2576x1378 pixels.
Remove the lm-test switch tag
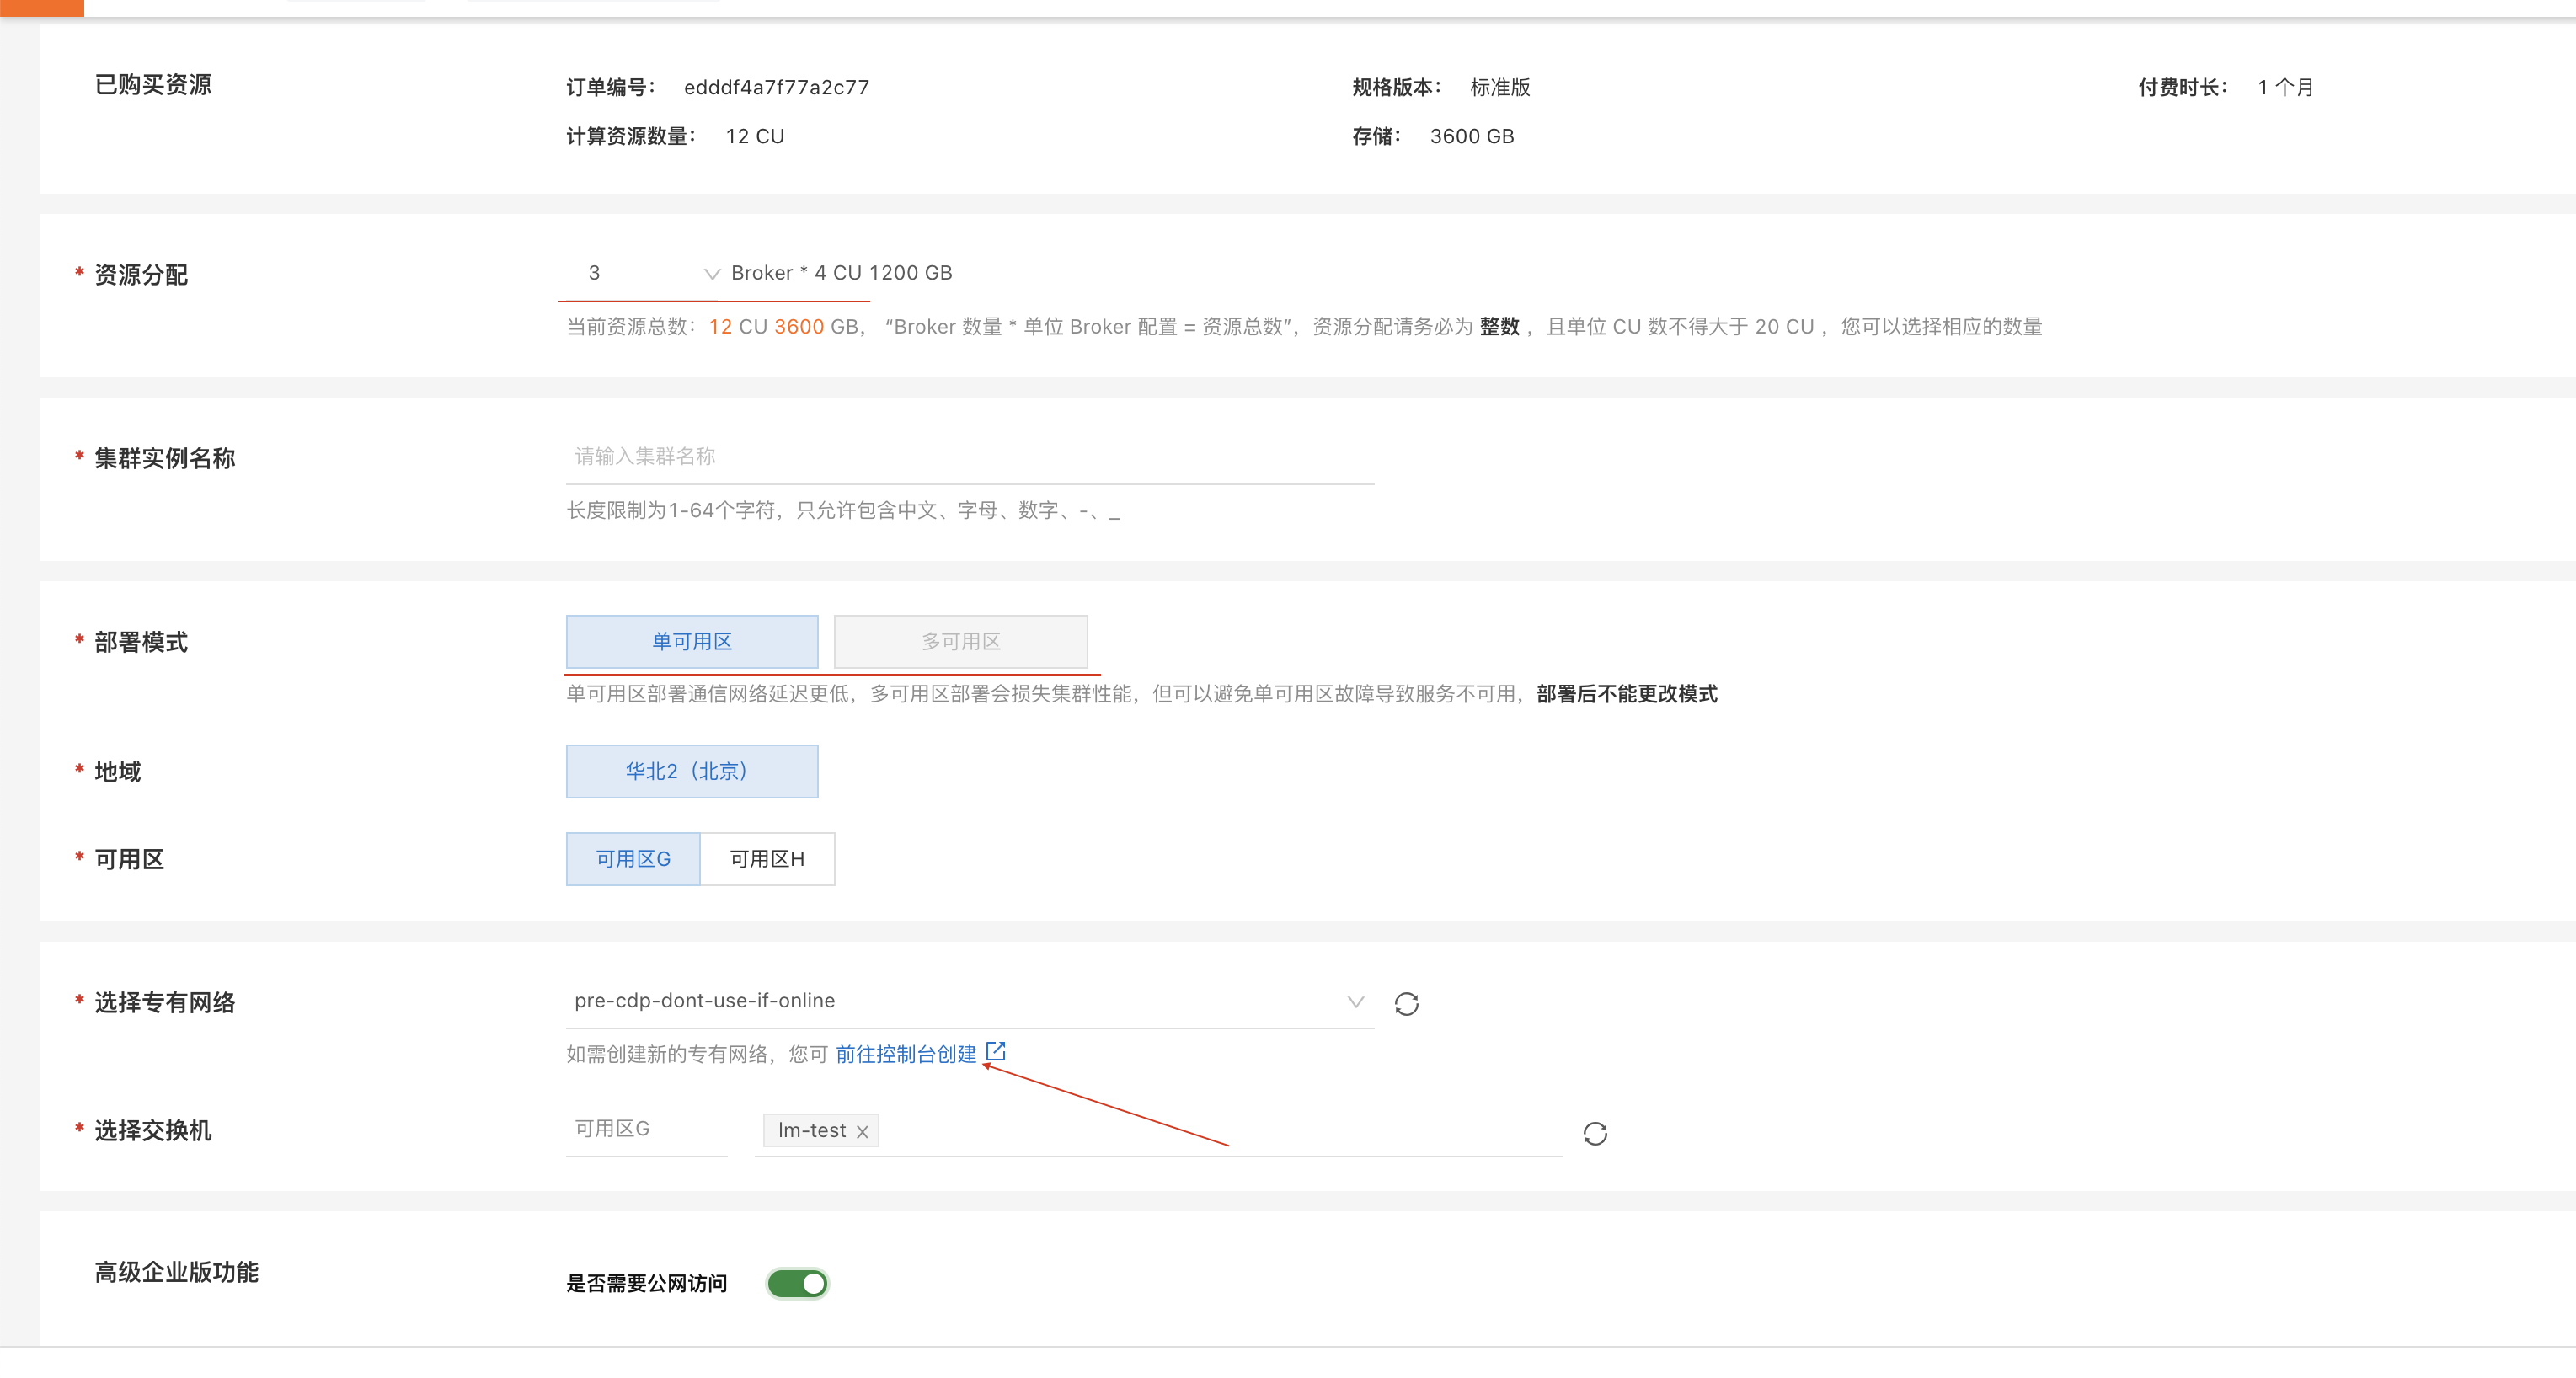tap(862, 1132)
